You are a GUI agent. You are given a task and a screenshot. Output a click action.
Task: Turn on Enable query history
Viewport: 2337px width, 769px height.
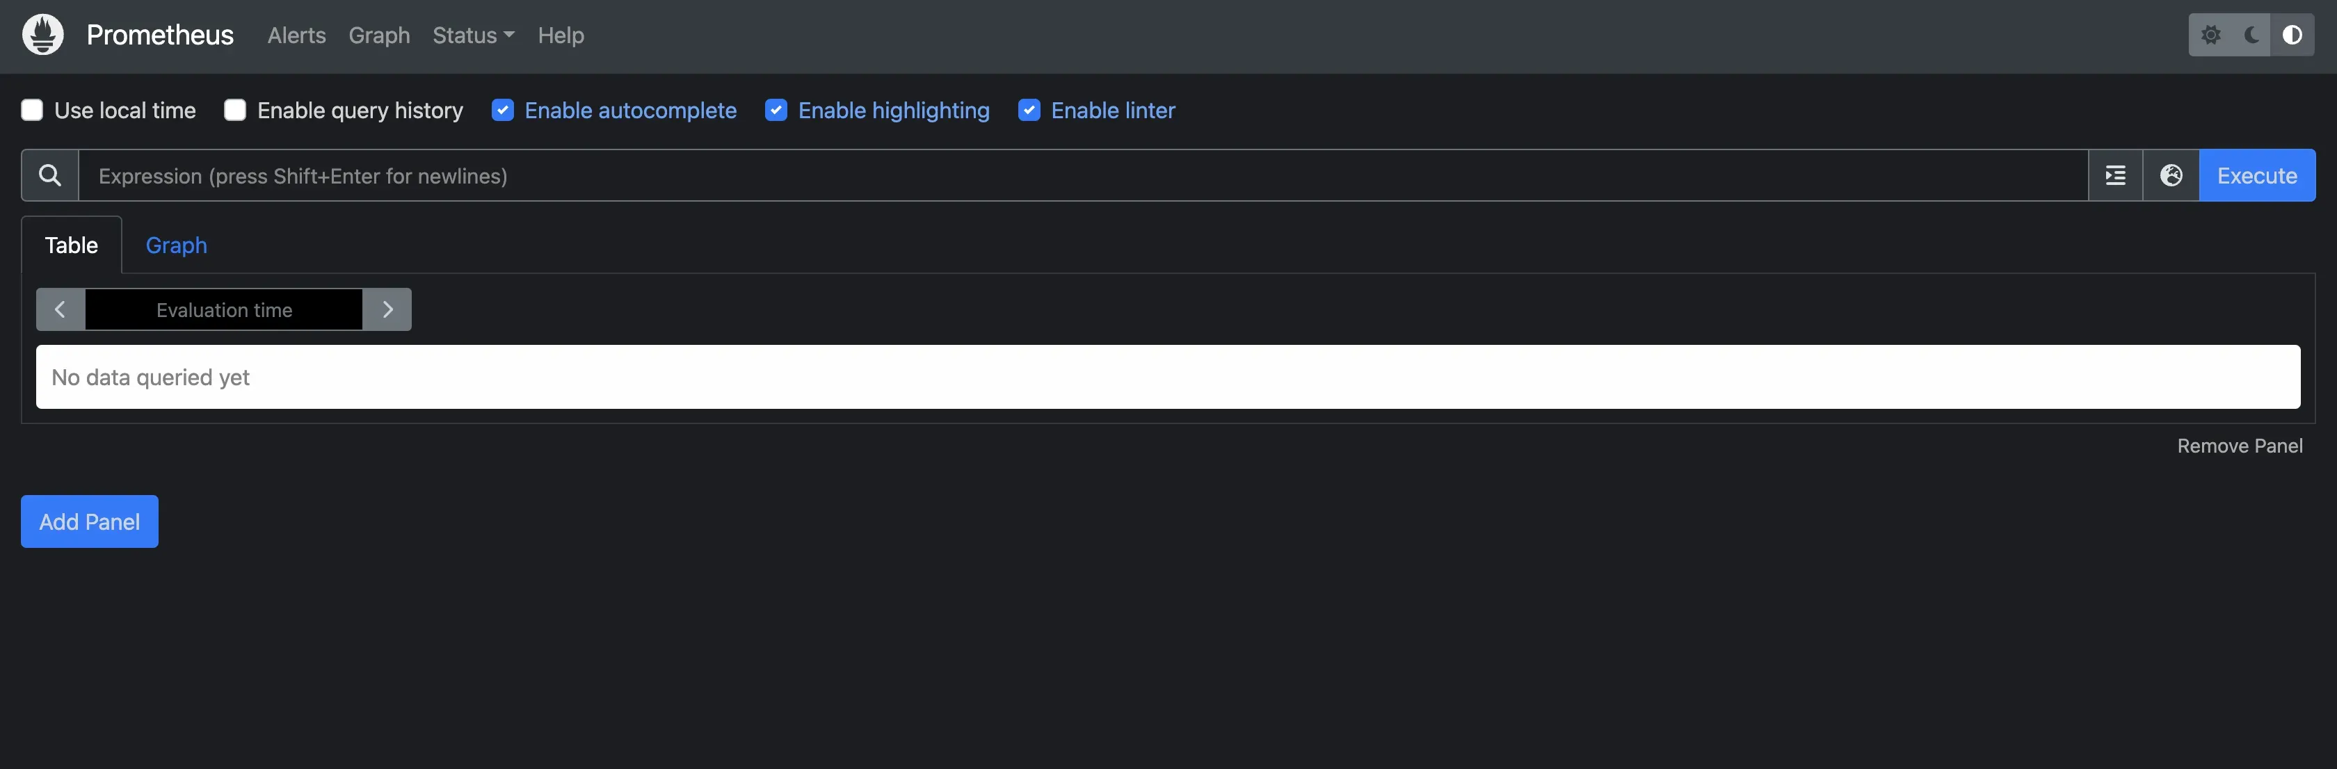[235, 110]
